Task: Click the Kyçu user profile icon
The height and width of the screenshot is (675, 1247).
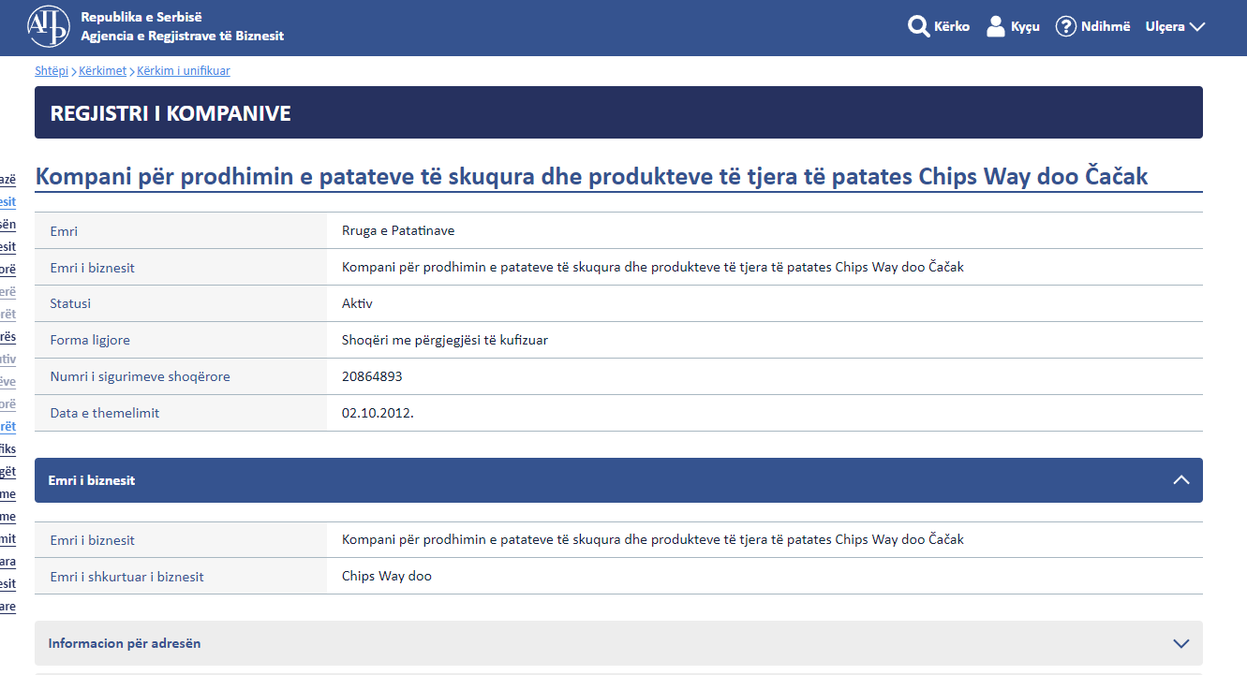Action: tap(996, 26)
